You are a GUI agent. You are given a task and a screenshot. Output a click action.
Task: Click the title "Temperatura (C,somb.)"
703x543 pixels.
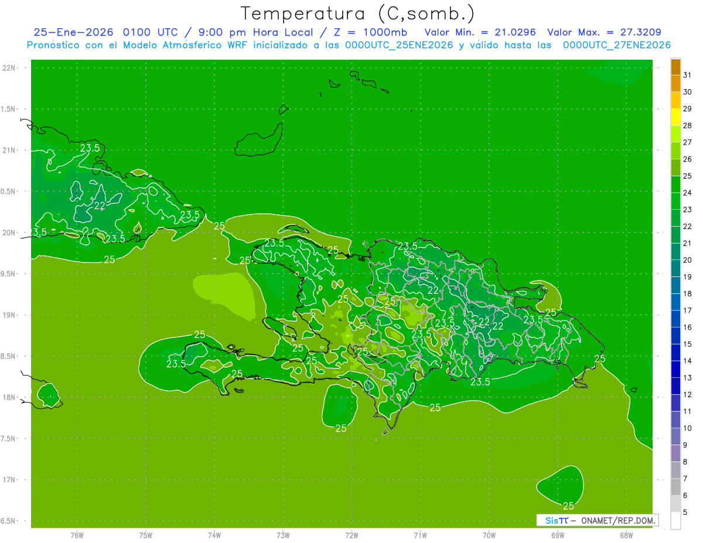tap(358, 13)
